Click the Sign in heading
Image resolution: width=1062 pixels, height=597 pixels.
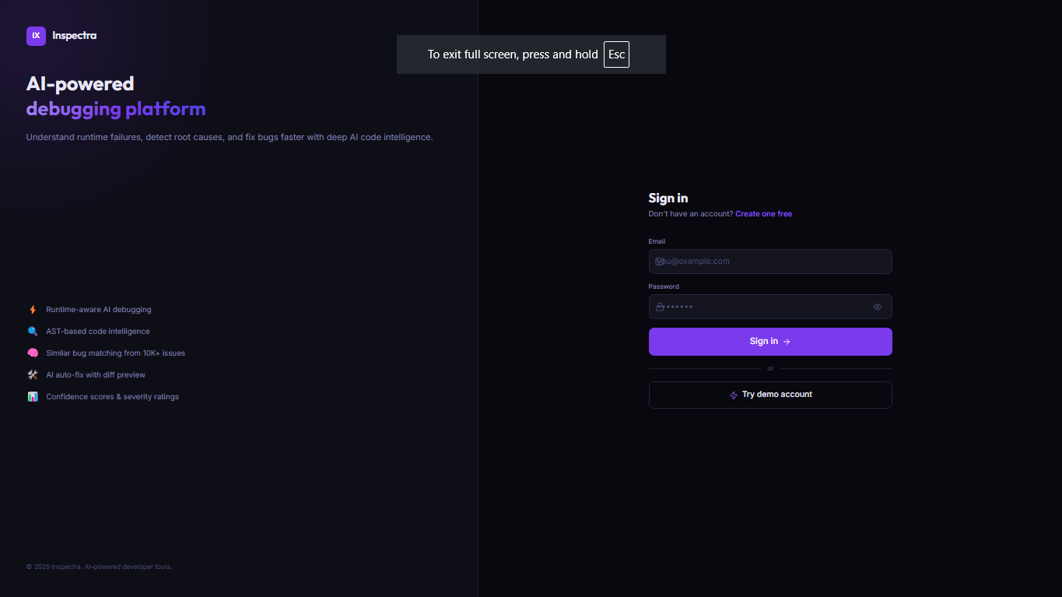point(668,198)
